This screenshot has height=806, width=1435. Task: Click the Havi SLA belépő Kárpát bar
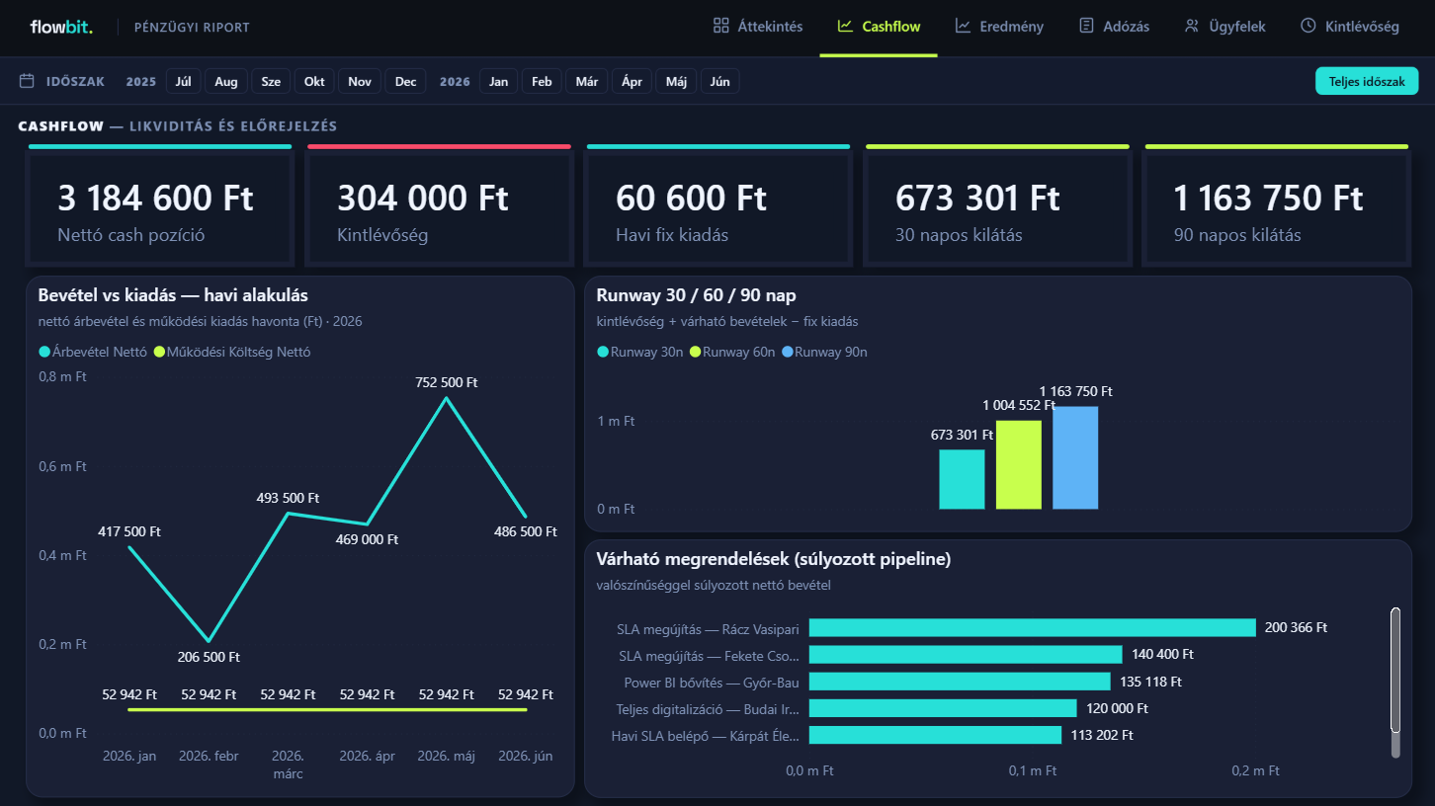(935, 735)
